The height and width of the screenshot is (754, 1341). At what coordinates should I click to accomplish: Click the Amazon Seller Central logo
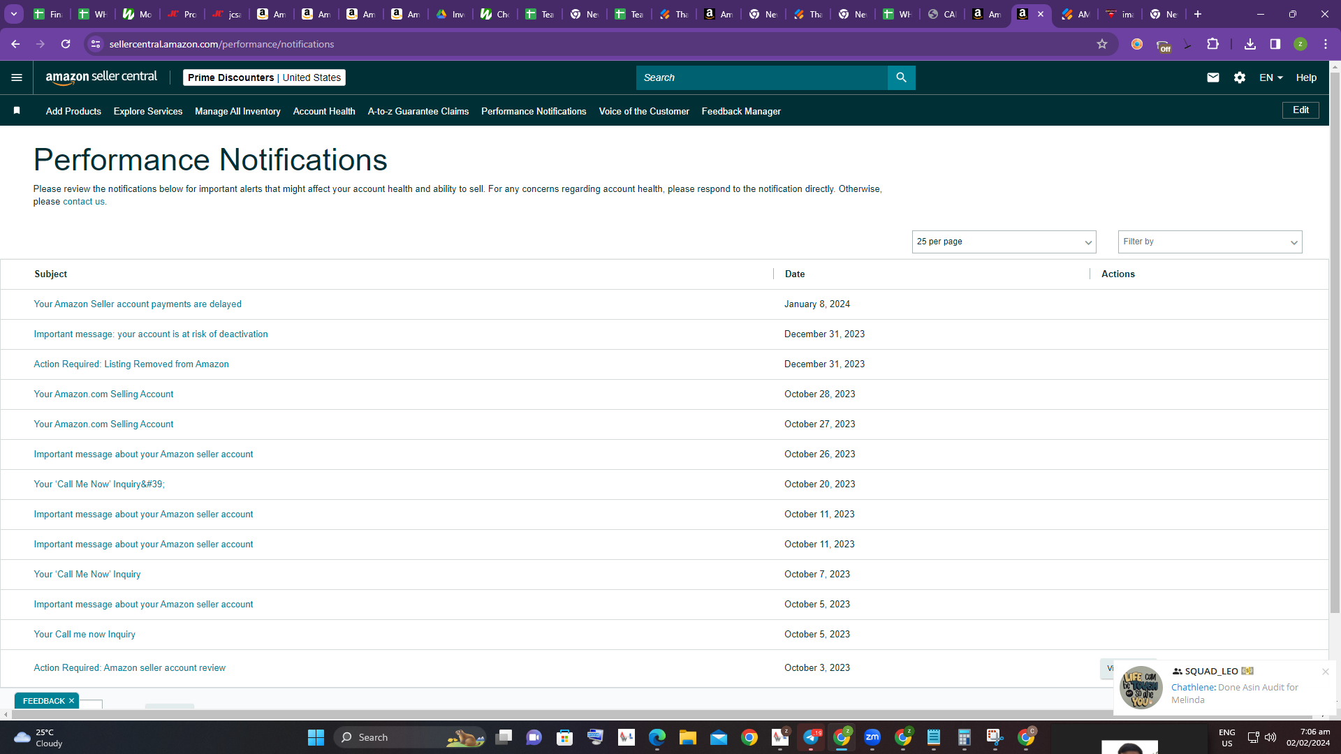click(101, 77)
